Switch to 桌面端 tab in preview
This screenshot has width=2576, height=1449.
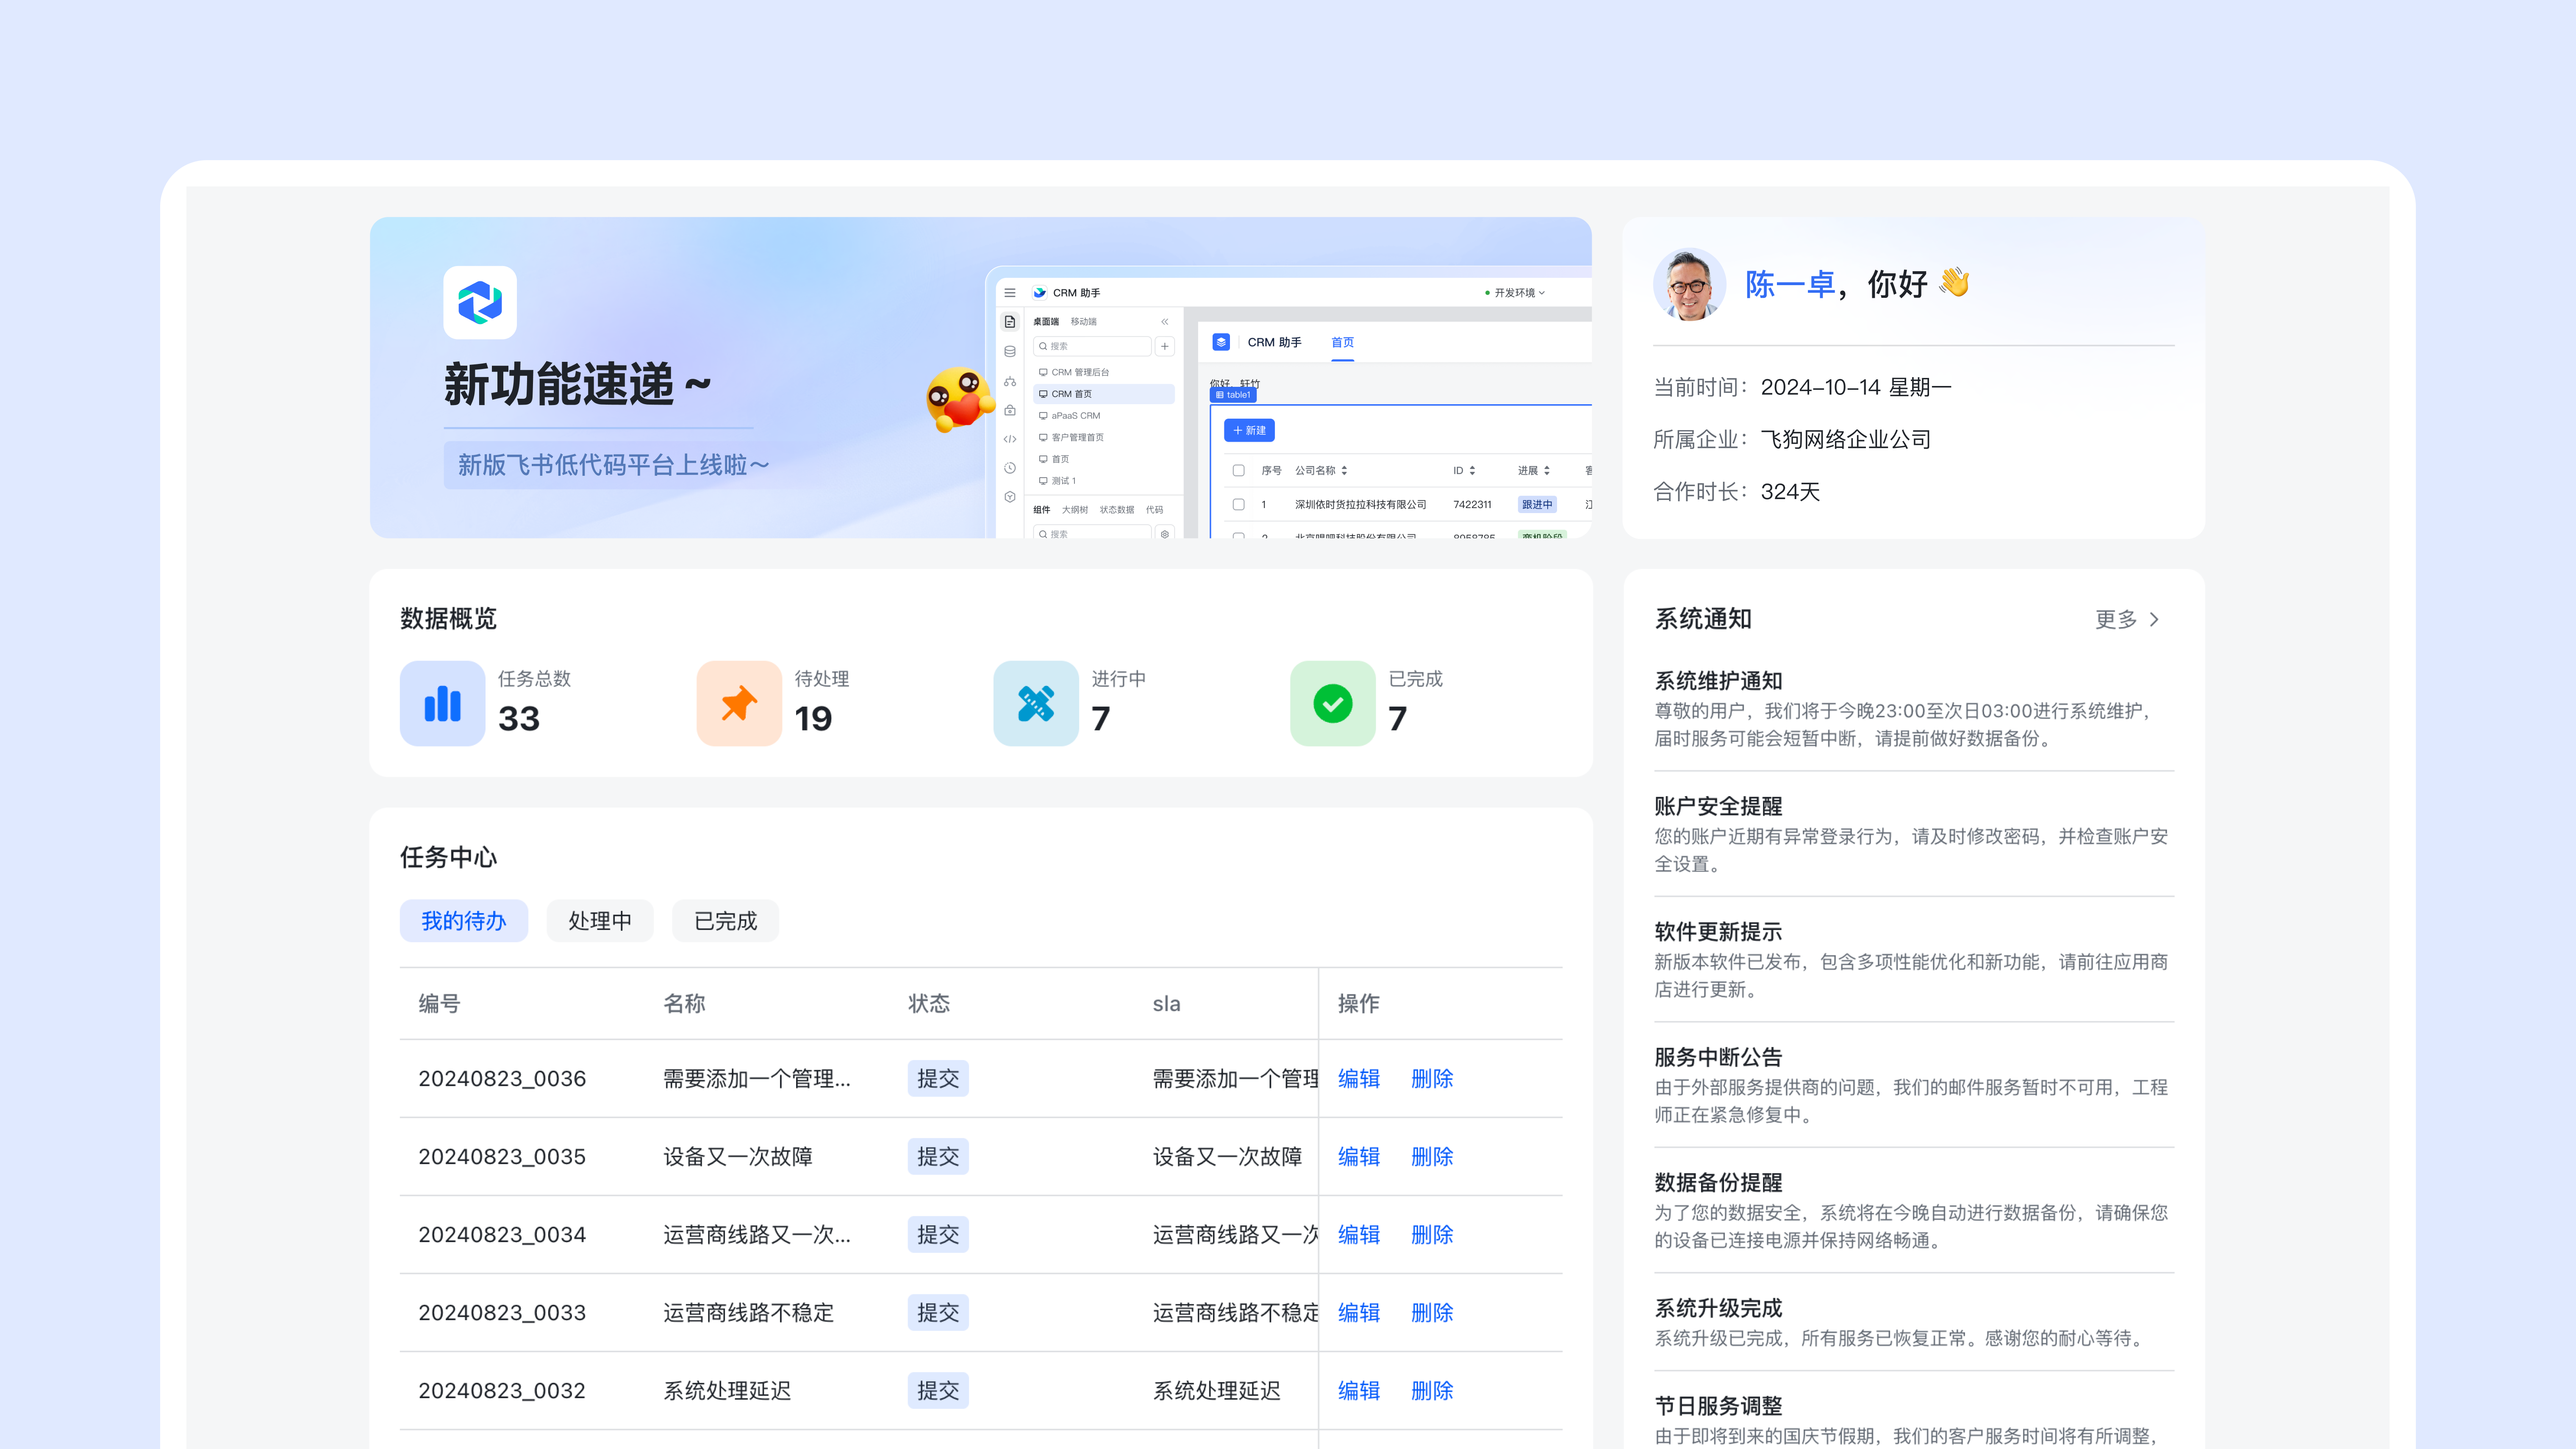(1046, 322)
